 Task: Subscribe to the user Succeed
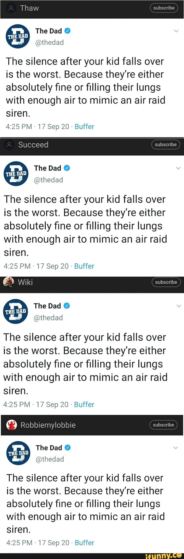click(x=166, y=145)
